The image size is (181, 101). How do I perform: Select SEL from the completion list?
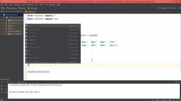coord(53,54)
